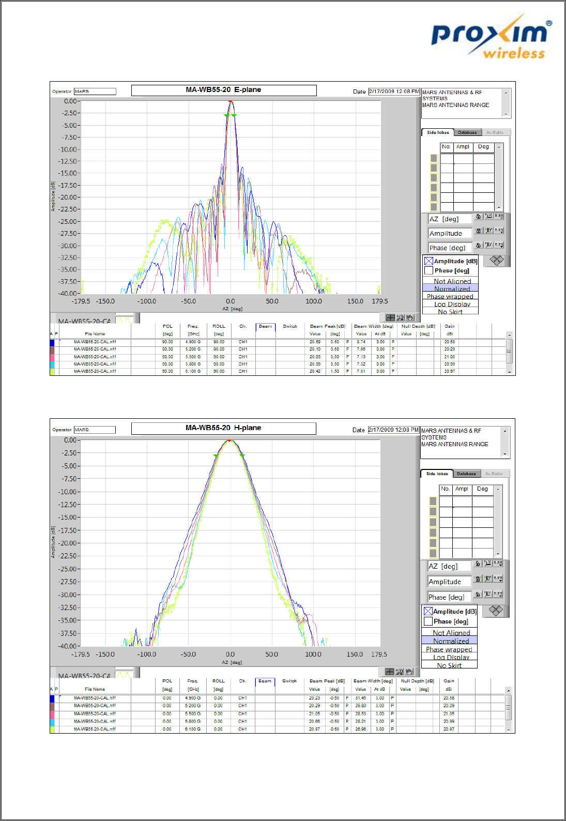Switch to Database tab in E-plane panel
Viewport: 566px width, 821px height.
[x=467, y=132]
